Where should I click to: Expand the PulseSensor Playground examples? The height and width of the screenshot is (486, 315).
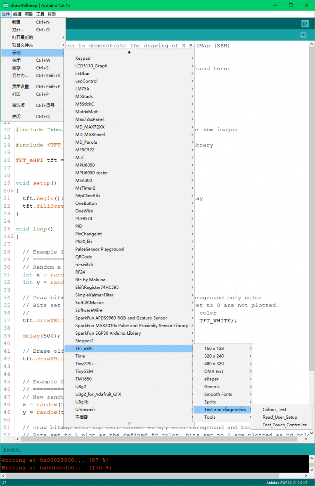tap(129, 249)
